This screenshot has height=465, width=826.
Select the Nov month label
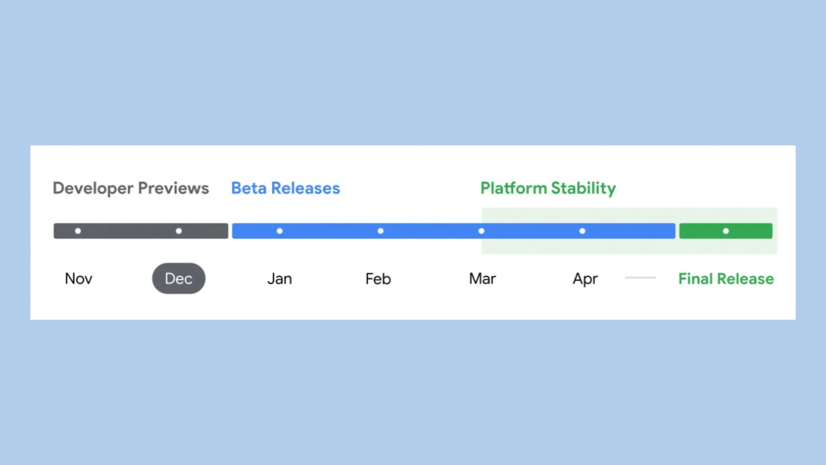[79, 278]
